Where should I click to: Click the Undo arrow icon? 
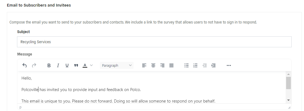click(x=25, y=65)
